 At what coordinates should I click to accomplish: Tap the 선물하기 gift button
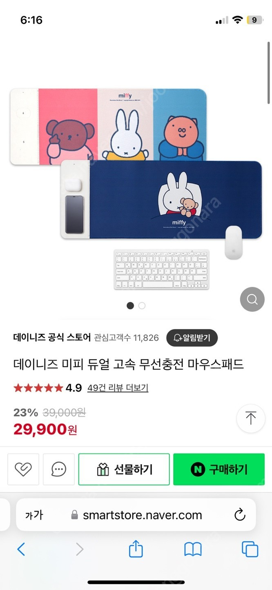[x=124, y=469]
